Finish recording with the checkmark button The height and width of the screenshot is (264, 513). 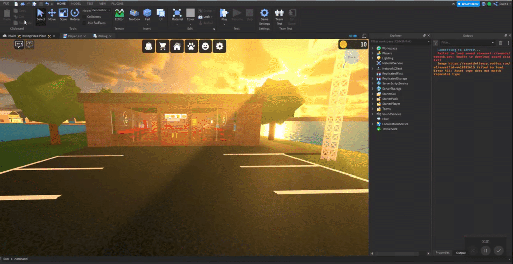click(x=498, y=251)
